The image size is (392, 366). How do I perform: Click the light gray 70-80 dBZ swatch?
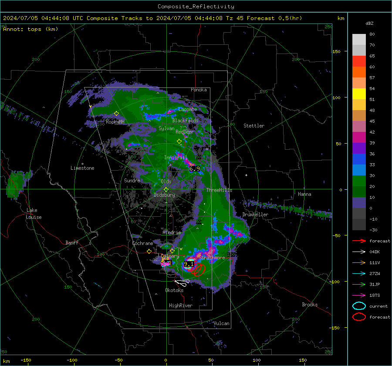[x=359, y=40]
